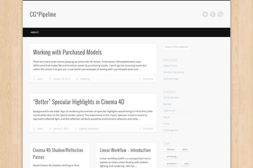Open the 'Cinema 4D Shadow/Reflection Passes' post
Viewport: 253px width, 168px height.
coord(58,154)
